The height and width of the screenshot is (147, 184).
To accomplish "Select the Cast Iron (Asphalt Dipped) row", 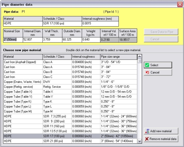I will tap(70, 62).
